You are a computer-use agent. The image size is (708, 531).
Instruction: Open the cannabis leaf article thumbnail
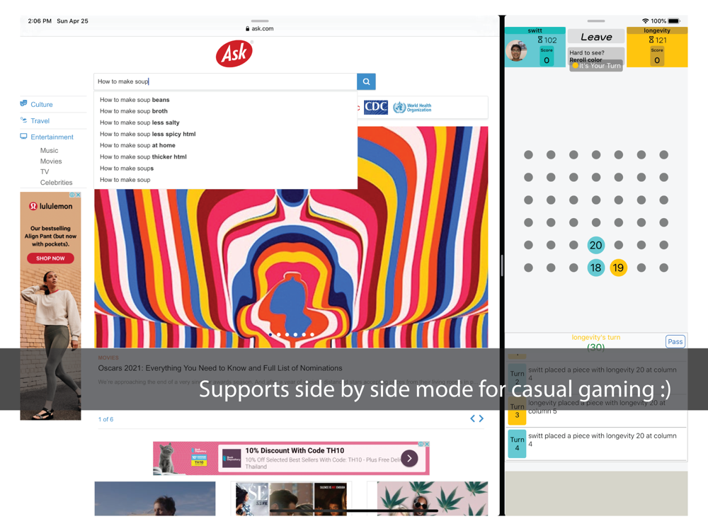pos(433,498)
